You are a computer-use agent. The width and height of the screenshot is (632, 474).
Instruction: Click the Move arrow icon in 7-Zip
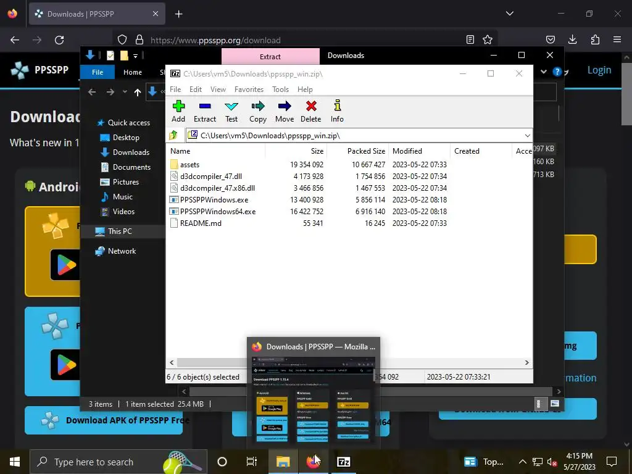click(x=285, y=106)
